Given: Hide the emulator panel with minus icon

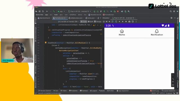Looking at the screenshot, I should pos(175,18).
